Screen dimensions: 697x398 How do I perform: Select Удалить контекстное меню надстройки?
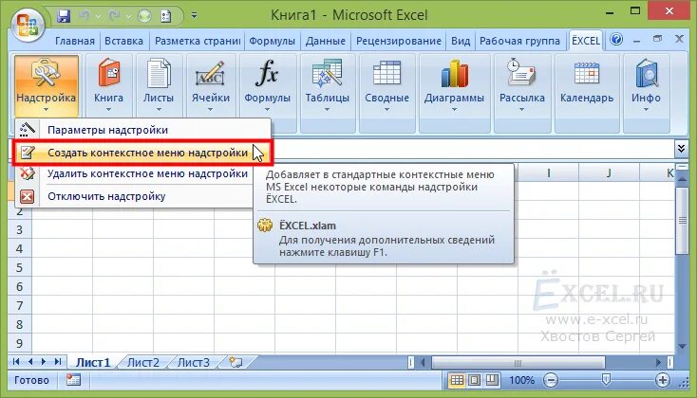click(136, 174)
